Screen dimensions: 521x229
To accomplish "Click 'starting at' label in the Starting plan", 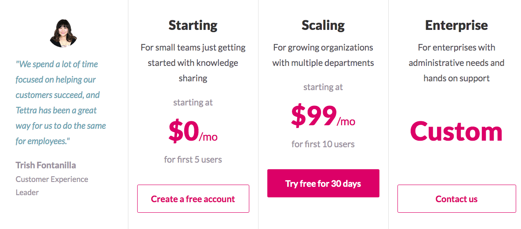I will click(x=193, y=102).
